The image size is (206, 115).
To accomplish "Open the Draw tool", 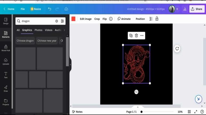I will pyautogui.click(x=6, y=89).
